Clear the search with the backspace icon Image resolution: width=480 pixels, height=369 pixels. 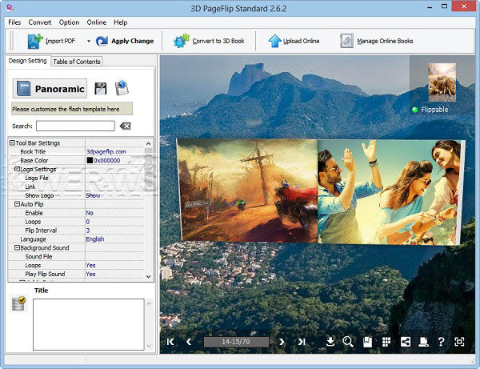point(125,126)
